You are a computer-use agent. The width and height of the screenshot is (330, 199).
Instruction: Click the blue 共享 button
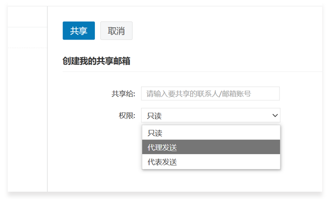pos(78,31)
